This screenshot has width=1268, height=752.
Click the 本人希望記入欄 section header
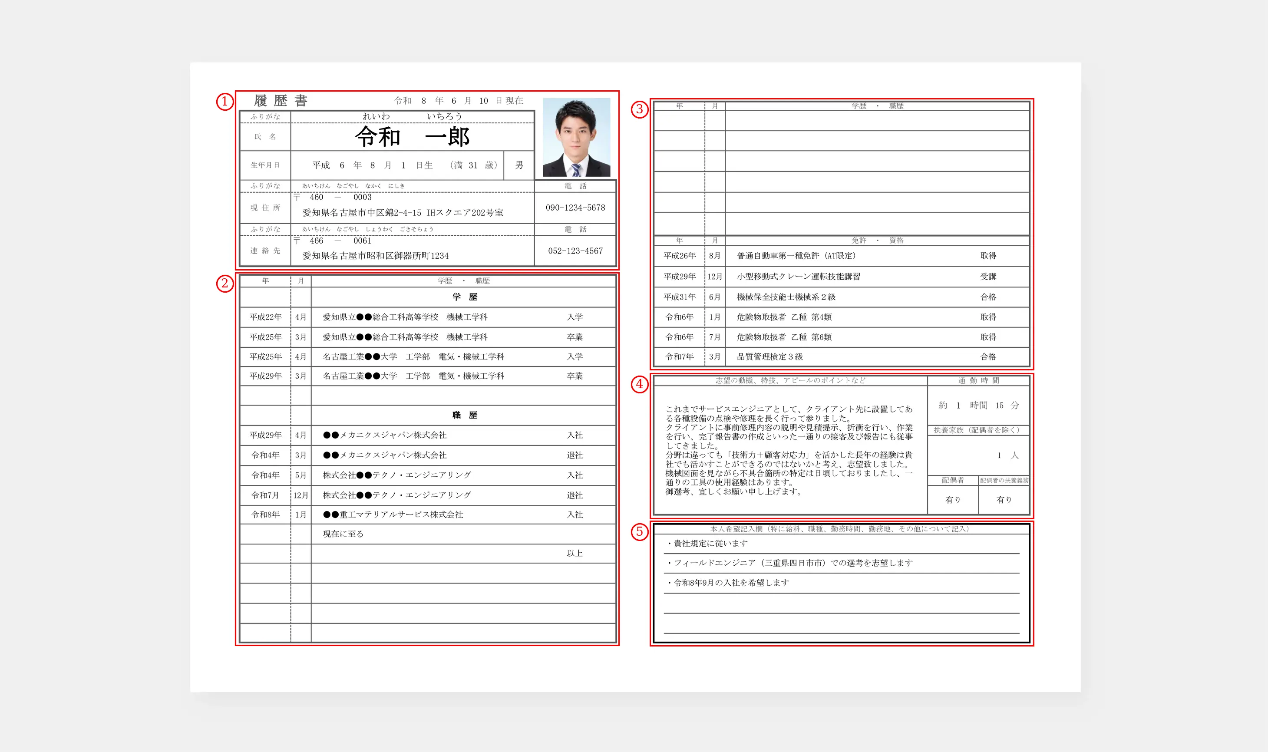pyautogui.click(x=841, y=529)
